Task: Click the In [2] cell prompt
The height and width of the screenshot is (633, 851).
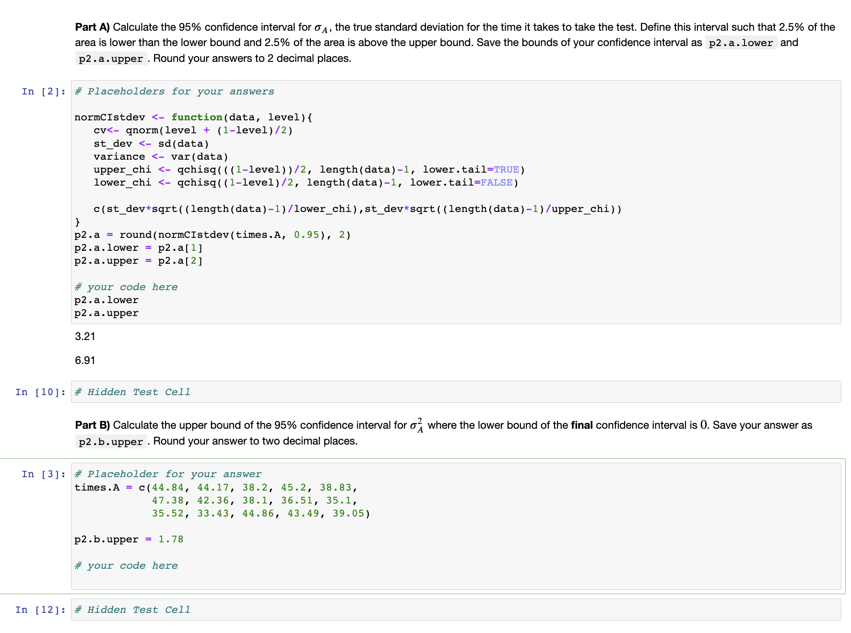Action: (42, 91)
